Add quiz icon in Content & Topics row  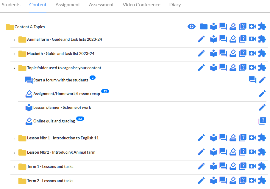243,27
